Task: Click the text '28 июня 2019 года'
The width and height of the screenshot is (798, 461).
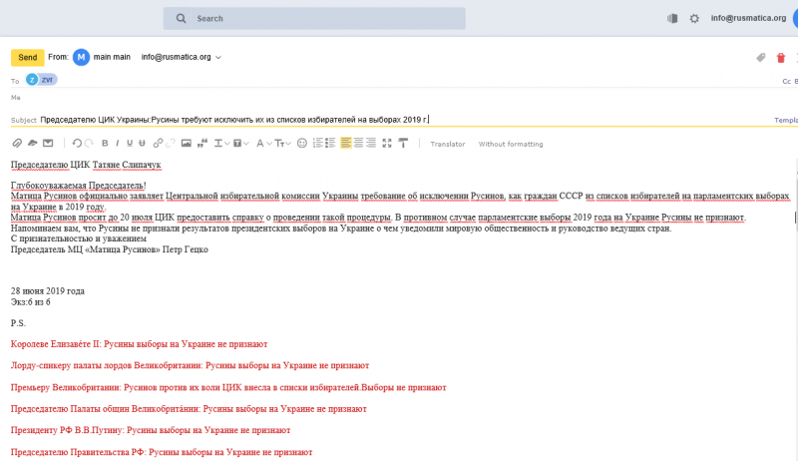Action: tap(48, 291)
